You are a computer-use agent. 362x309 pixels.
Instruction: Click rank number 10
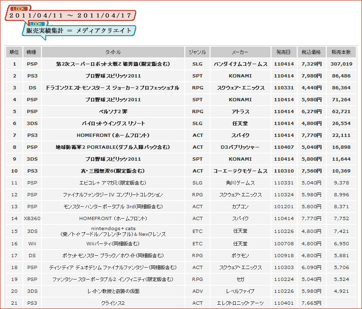pos(14,171)
